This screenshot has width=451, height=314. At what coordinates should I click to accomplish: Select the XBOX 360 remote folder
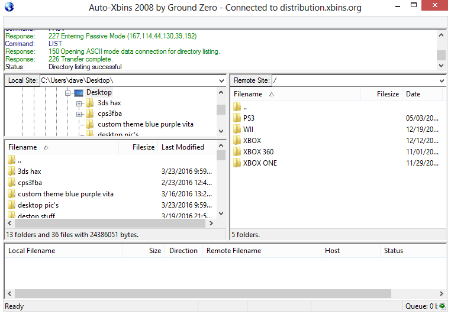click(258, 152)
